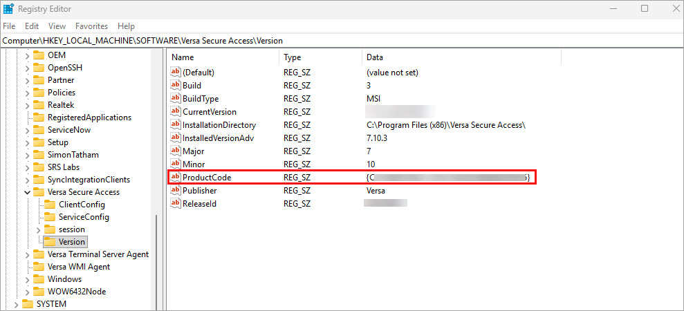Click the registry path address bar
684x311 pixels.
(x=342, y=41)
